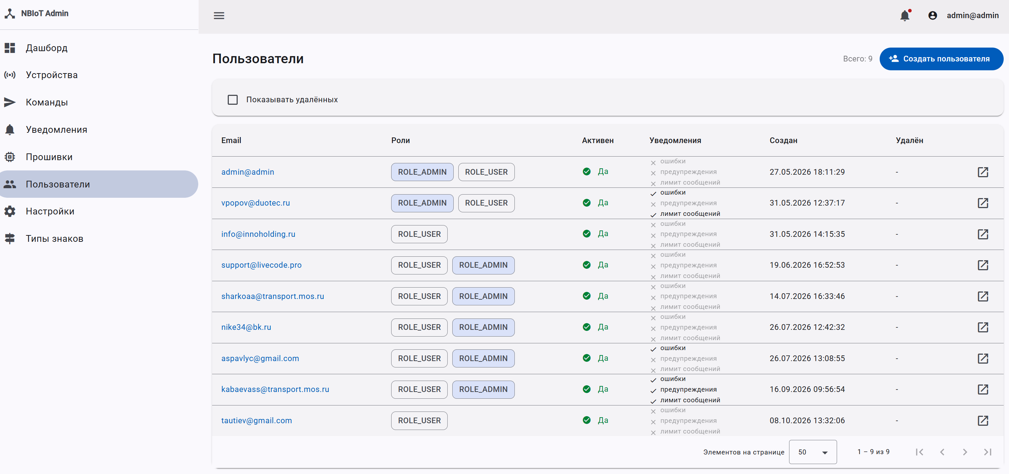Open edit icon for support@livecode.pro row
The height and width of the screenshot is (474, 1009).
[983, 265]
